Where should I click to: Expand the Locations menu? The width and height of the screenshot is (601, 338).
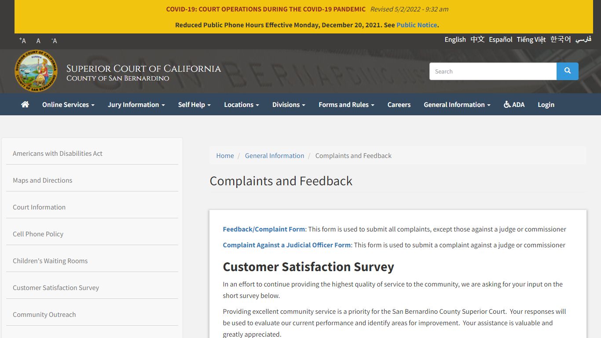point(242,104)
